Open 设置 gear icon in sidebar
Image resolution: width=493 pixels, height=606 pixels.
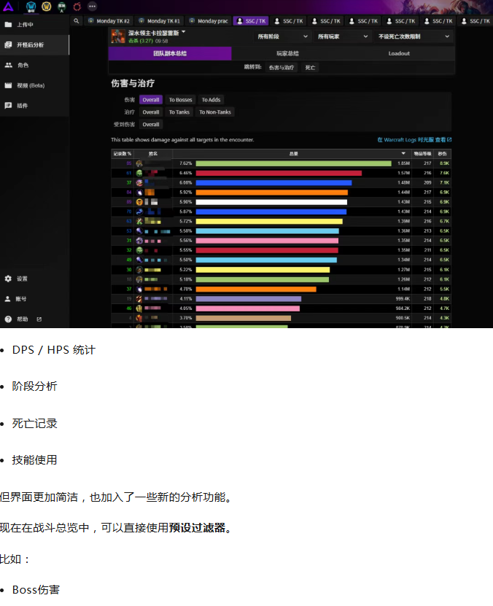(x=8, y=279)
